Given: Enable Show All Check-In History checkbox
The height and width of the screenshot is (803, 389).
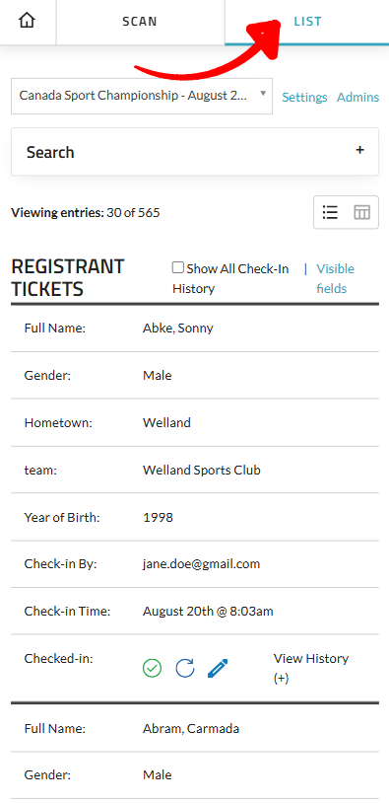Looking at the screenshot, I should (x=177, y=267).
